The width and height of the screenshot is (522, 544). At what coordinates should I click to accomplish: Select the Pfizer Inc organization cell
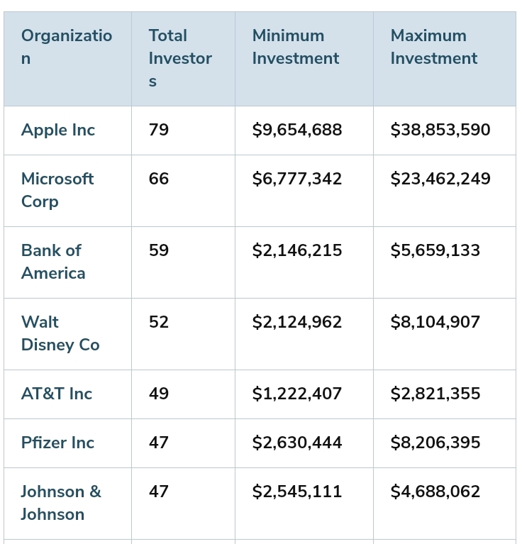[57, 443]
